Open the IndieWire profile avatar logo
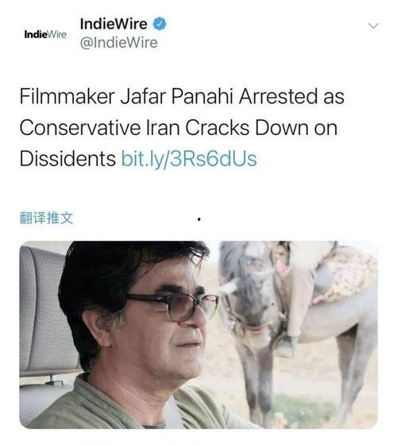Viewport: 397px width, 445px height. [x=45, y=34]
